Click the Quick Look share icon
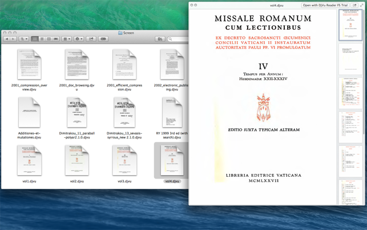The width and height of the screenshot is (367, 230). [x=354, y=5]
